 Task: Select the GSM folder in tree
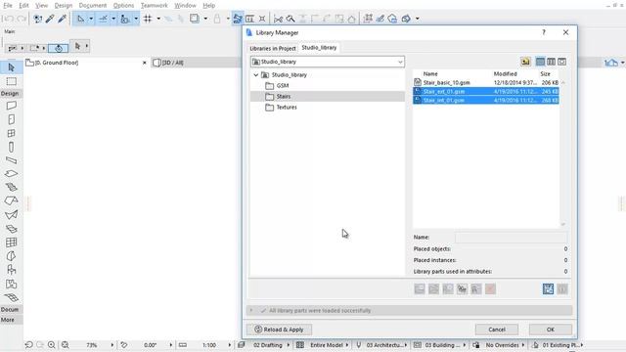283,85
